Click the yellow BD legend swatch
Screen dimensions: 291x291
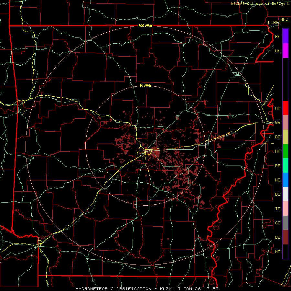tap(286, 137)
